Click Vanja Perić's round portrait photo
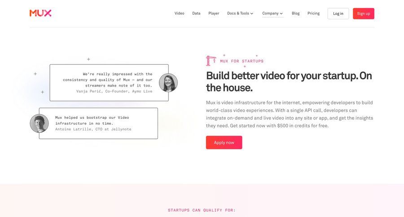 pyautogui.click(x=168, y=83)
